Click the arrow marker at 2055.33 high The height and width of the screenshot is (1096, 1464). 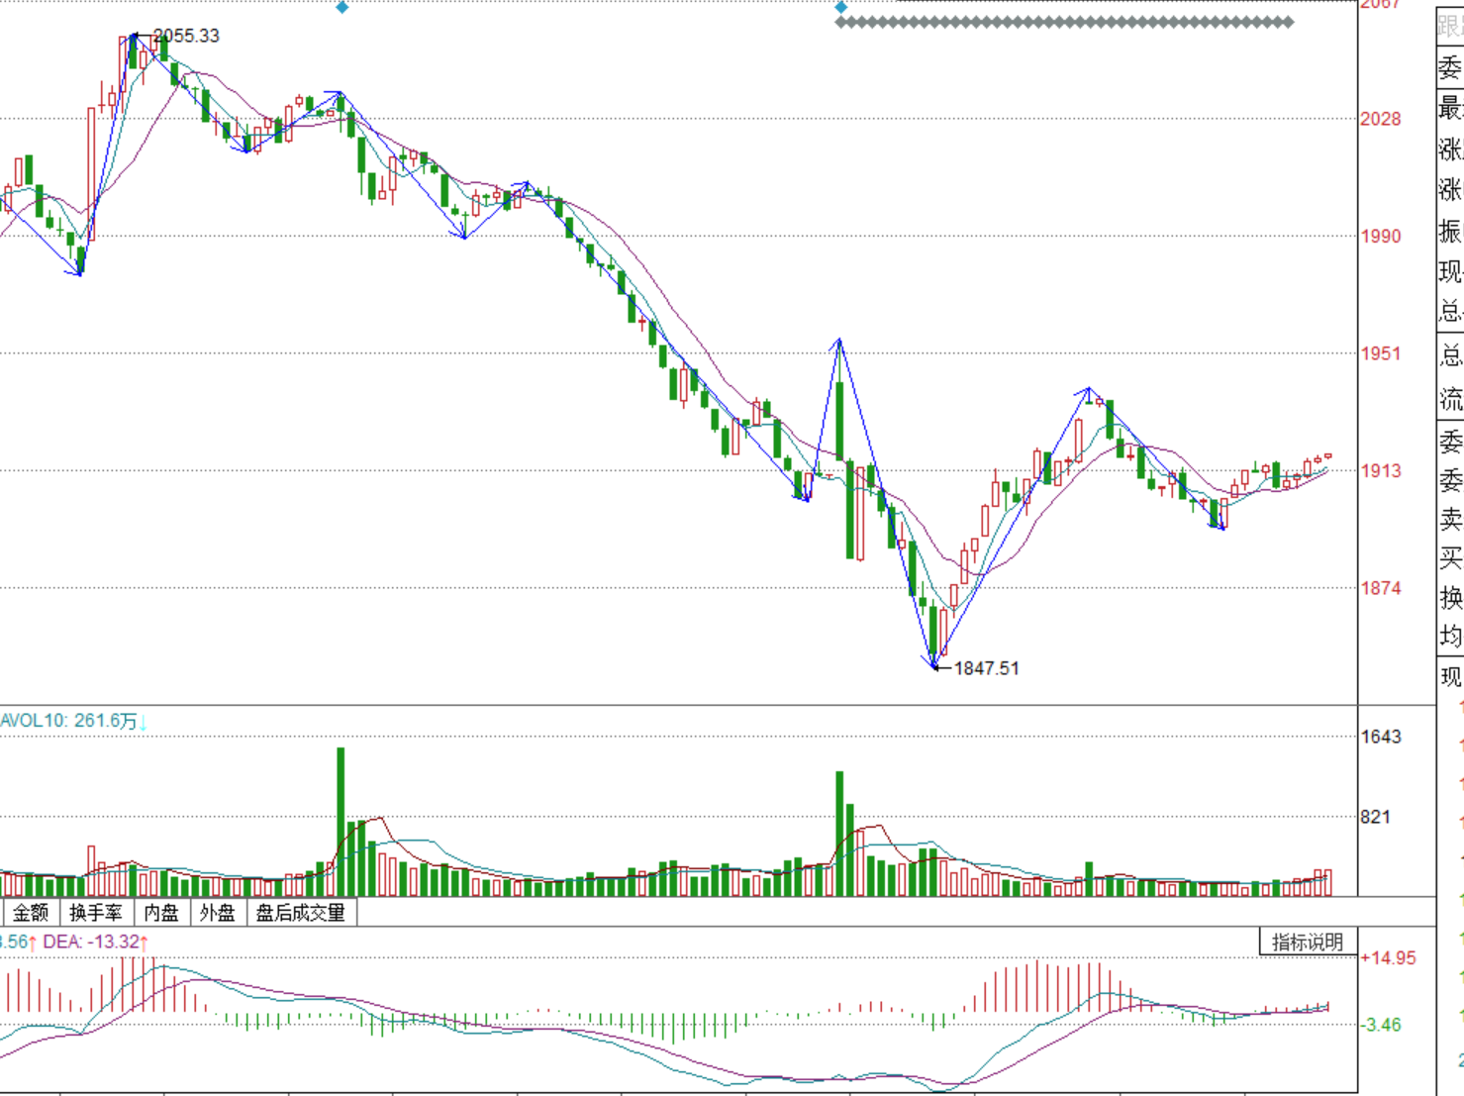click(x=136, y=38)
